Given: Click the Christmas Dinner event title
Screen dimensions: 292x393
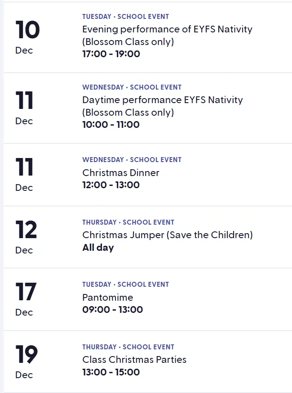Looking at the screenshot, I should pos(121,173).
